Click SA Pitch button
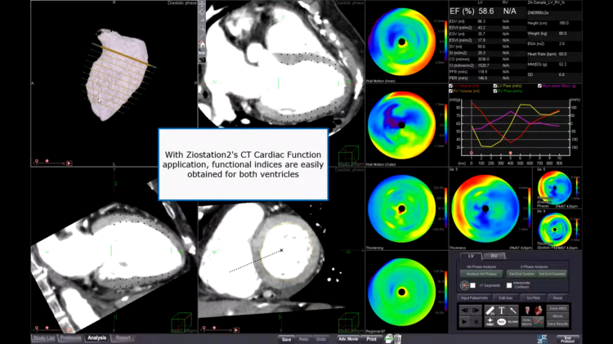 (533, 298)
